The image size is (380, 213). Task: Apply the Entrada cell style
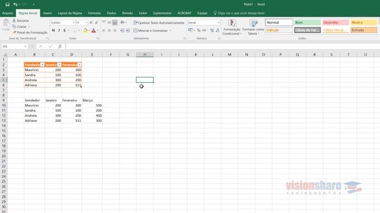tap(364, 30)
